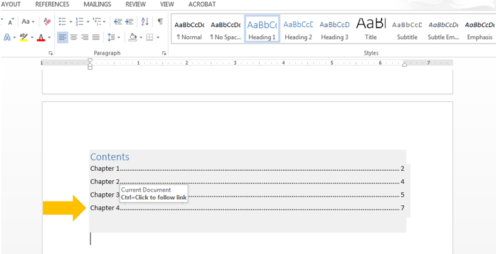Click the Center alignment icon
496x254 pixels.
pyautogui.click(x=74, y=37)
